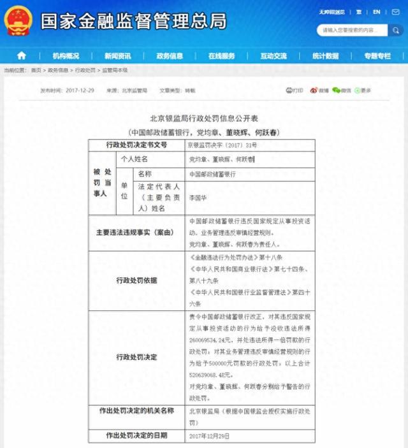
Task: Open the 在线服务 menu
Action: (222, 56)
